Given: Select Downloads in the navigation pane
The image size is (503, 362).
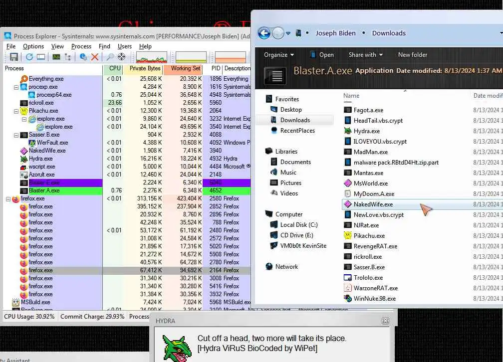Looking at the screenshot, I should [295, 120].
